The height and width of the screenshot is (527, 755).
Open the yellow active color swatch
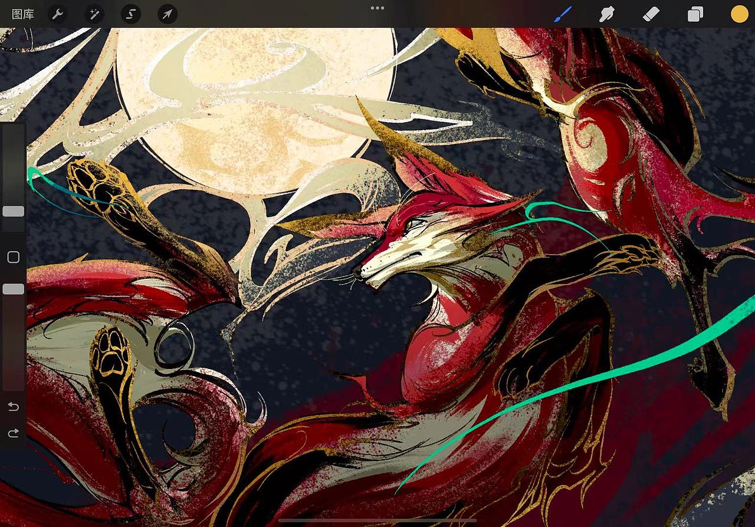click(x=739, y=14)
